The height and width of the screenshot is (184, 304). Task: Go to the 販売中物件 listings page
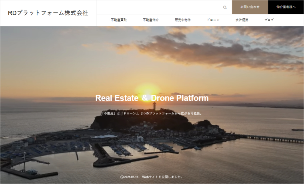182,20
